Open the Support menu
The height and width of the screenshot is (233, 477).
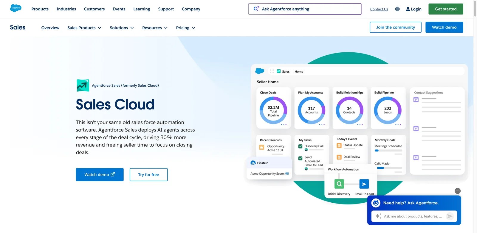[x=166, y=9]
